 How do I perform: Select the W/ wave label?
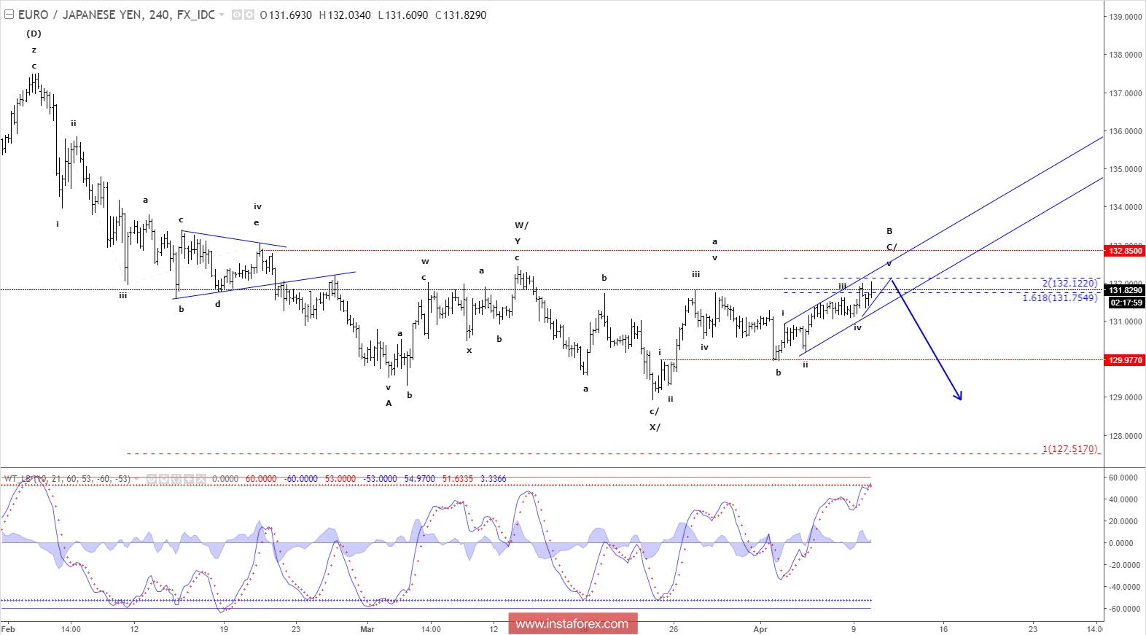point(521,225)
